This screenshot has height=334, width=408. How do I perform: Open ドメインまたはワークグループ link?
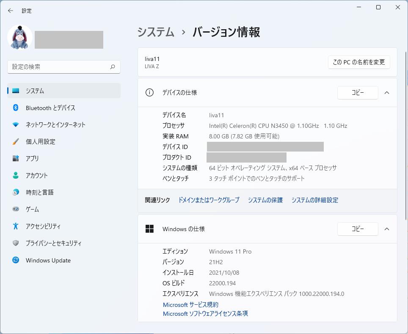click(x=209, y=200)
